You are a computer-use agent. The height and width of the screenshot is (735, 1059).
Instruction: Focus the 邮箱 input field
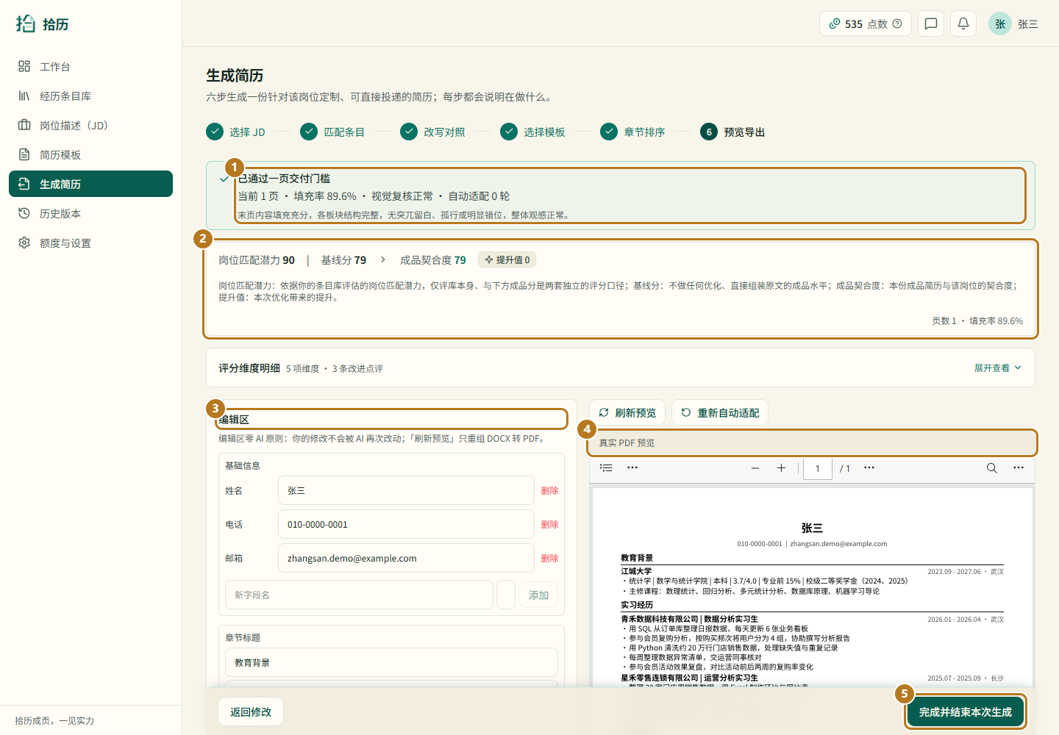pyautogui.click(x=406, y=558)
